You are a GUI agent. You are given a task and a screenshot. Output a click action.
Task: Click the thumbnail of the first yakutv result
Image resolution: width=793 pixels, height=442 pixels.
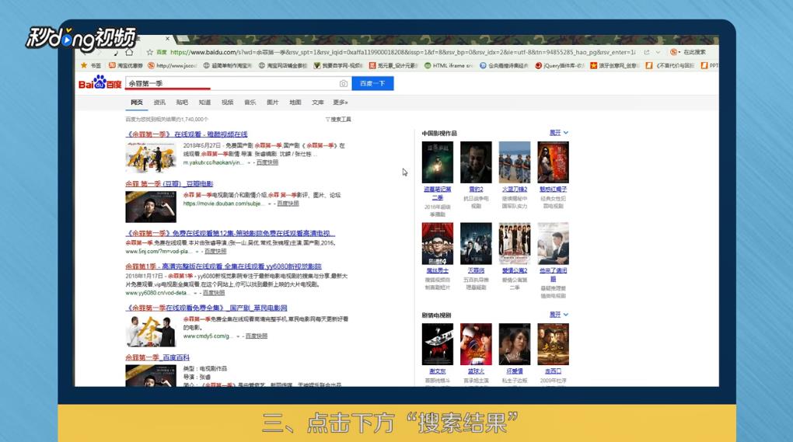pyautogui.click(x=151, y=157)
